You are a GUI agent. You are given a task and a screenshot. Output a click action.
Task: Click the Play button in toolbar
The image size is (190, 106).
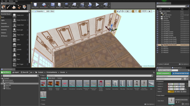98,6
